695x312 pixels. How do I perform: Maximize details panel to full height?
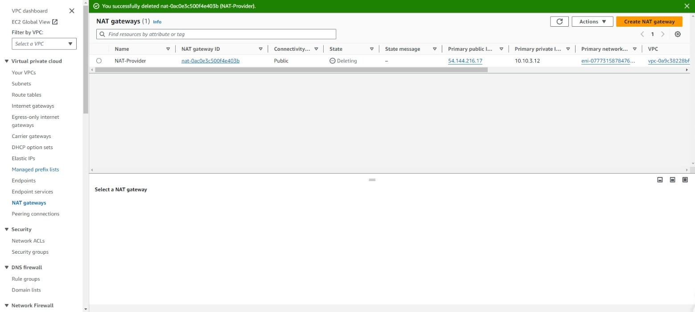pyautogui.click(x=685, y=180)
